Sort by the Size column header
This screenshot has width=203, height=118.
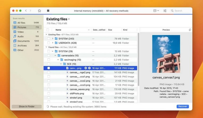[x=110, y=30]
